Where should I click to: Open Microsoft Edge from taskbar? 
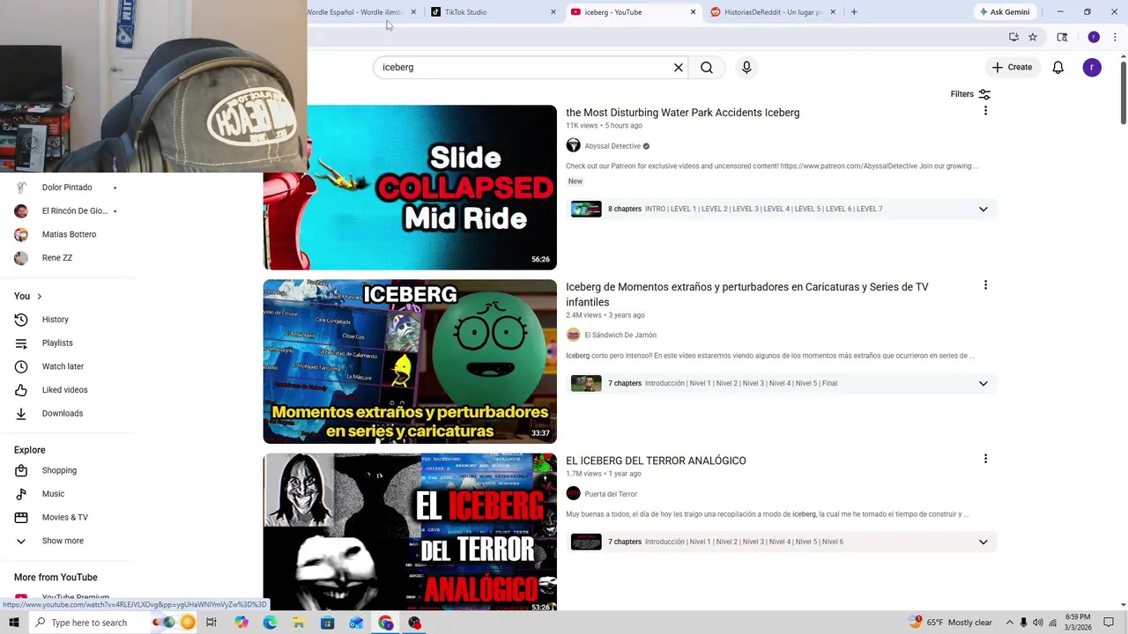[270, 623]
